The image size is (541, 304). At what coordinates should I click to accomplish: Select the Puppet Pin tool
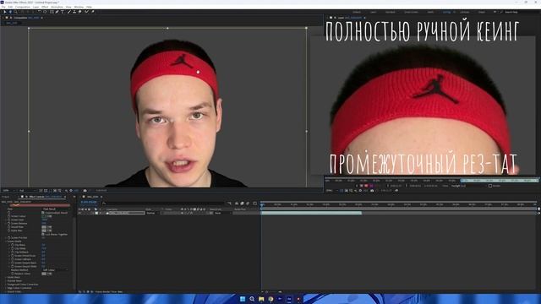tap(92, 12)
